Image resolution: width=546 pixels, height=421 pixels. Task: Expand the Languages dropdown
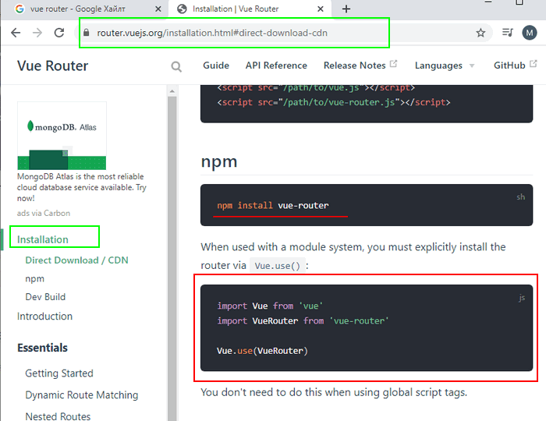click(x=445, y=65)
